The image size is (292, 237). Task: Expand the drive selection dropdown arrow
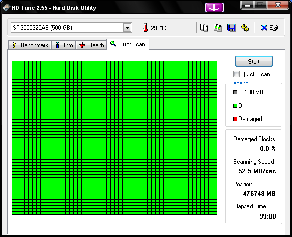[128, 28]
